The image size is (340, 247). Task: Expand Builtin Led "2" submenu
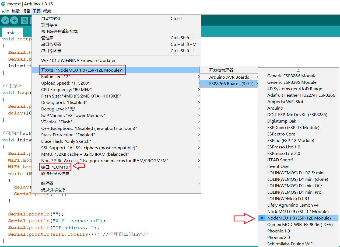coord(116,77)
